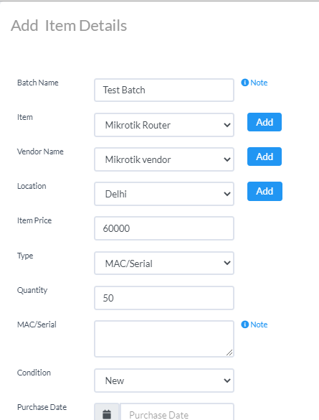
Task: Focus the Batch Name field with Test Batch
Action: (x=164, y=90)
